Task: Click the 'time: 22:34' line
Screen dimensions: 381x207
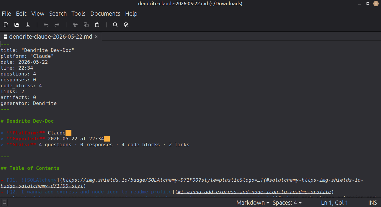Action: click(17, 68)
